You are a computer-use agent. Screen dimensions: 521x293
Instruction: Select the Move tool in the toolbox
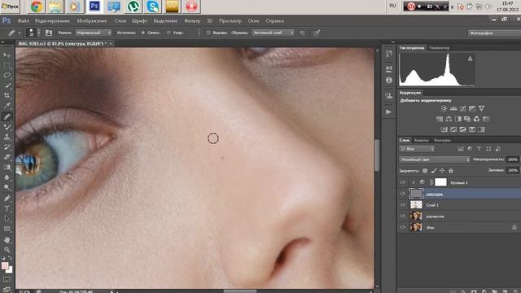pos(7,55)
